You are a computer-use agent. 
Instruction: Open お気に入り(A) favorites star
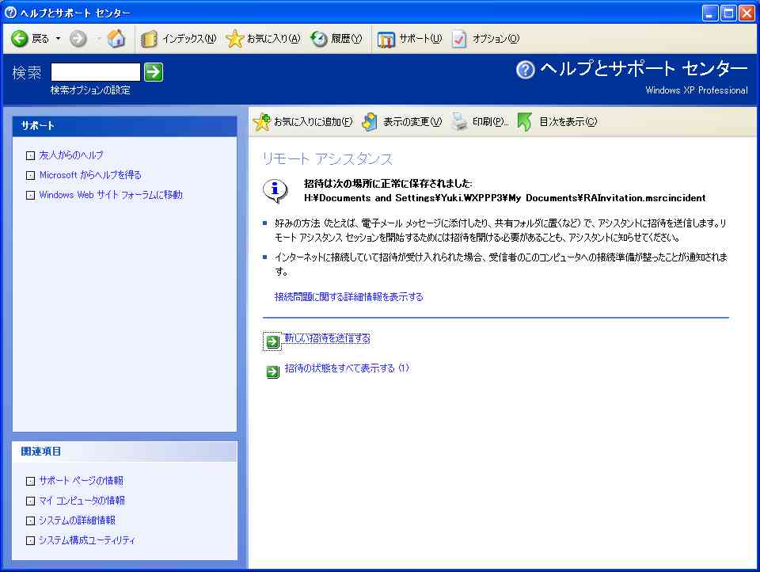pos(234,39)
